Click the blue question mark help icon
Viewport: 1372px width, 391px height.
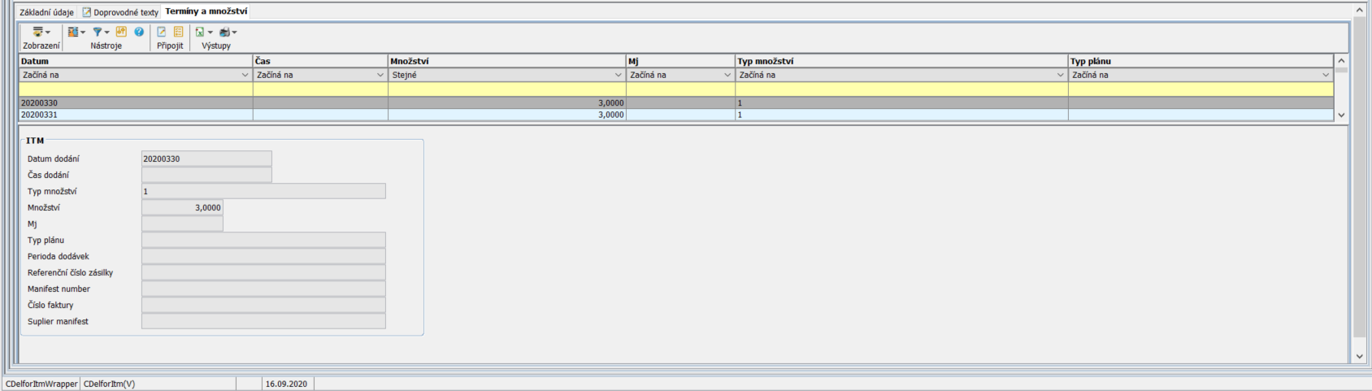[139, 33]
